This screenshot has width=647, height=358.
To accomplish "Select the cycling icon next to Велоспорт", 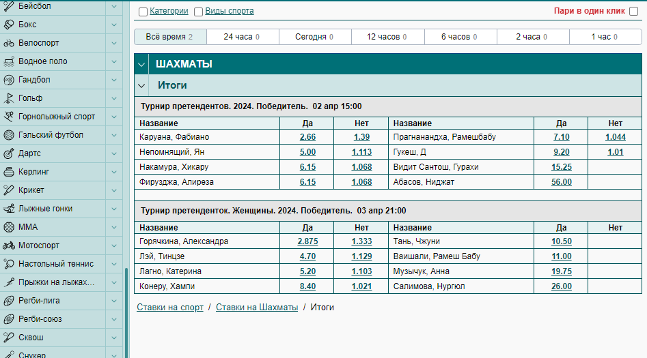I will point(9,43).
